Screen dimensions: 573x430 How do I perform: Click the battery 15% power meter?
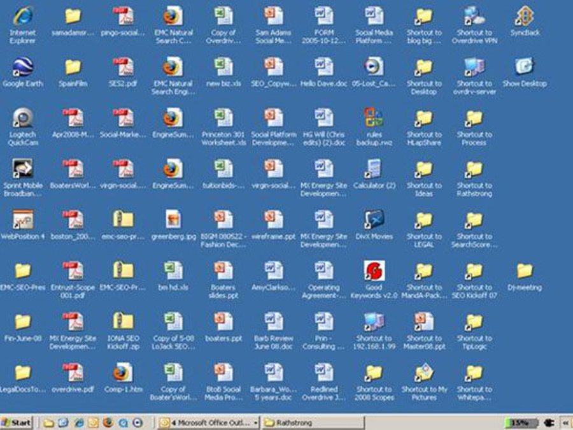click(x=520, y=422)
